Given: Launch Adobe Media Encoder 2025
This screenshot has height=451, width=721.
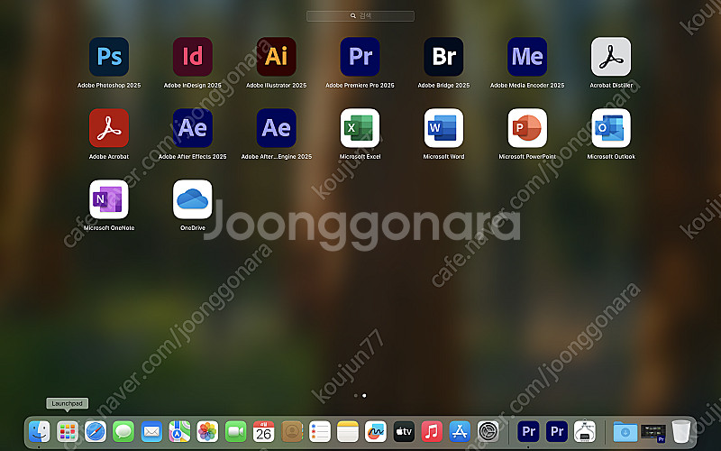Looking at the screenshot, I should (x=527, y=57).
